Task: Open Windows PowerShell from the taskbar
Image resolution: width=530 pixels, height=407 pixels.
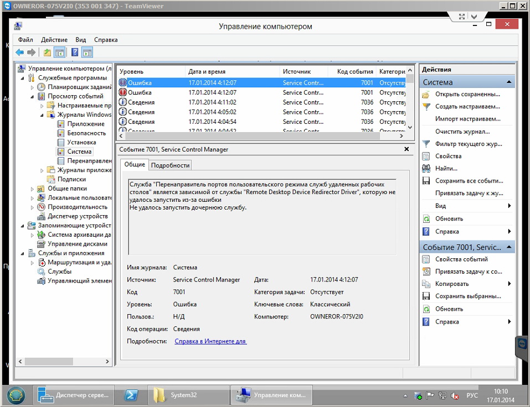Action: pos(131,395)
